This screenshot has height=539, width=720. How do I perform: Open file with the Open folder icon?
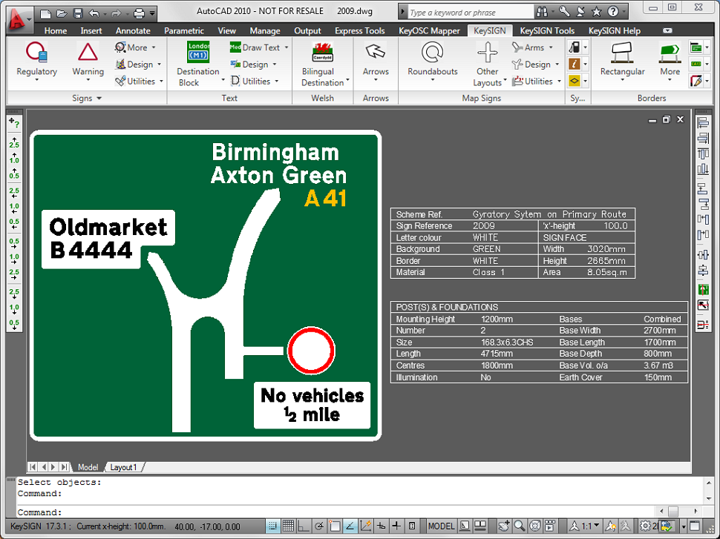[x=62, y=13]
